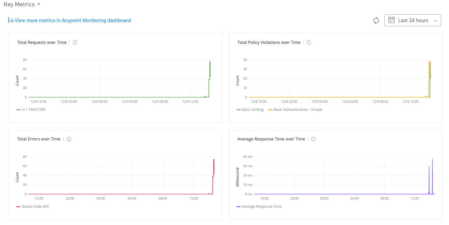Viewport: 449px width, 225px height.
Task: Click the 40 ms axis label
Action: pyautogui.click(x=248, y=157)
